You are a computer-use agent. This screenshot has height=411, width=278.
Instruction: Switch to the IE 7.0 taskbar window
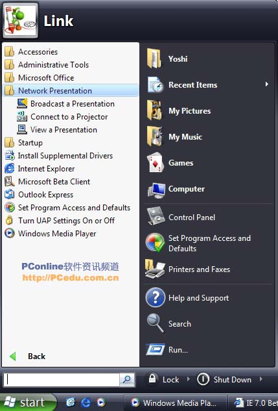click(253, 403)
